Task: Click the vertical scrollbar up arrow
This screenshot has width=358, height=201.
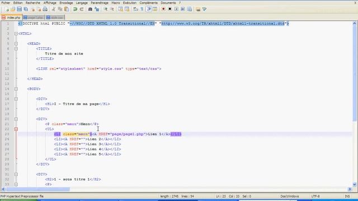Action: click(355, 23)
